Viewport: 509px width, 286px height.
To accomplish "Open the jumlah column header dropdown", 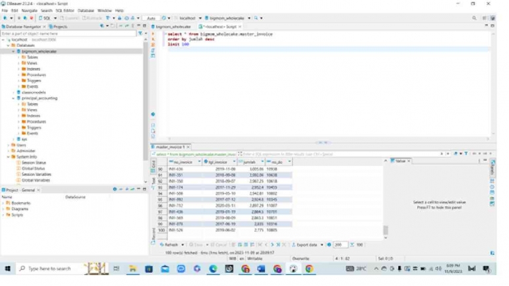I will [262, 161].
